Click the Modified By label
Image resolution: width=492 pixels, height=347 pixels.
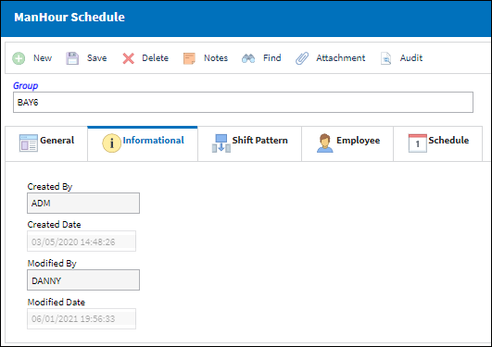[52, 264]
